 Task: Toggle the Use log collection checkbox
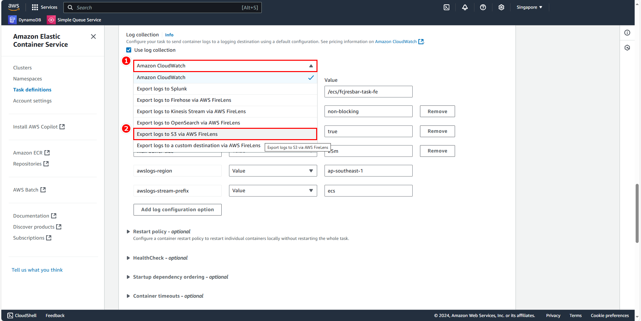[129, 50]
